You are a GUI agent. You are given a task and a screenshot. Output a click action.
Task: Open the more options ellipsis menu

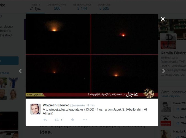[x=85, y=120]
